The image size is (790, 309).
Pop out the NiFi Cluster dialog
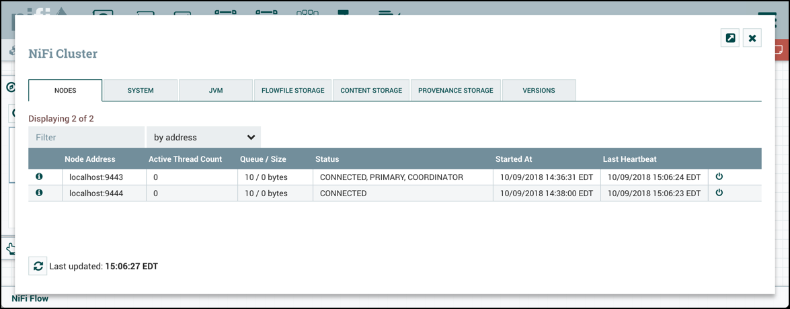(729, 38)
